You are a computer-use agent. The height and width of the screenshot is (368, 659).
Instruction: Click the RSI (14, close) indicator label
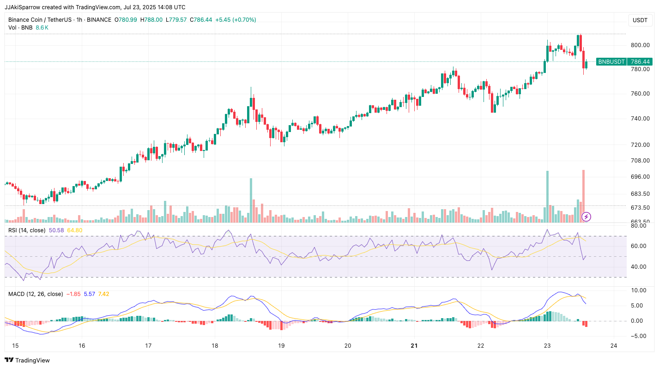[27, 230]
